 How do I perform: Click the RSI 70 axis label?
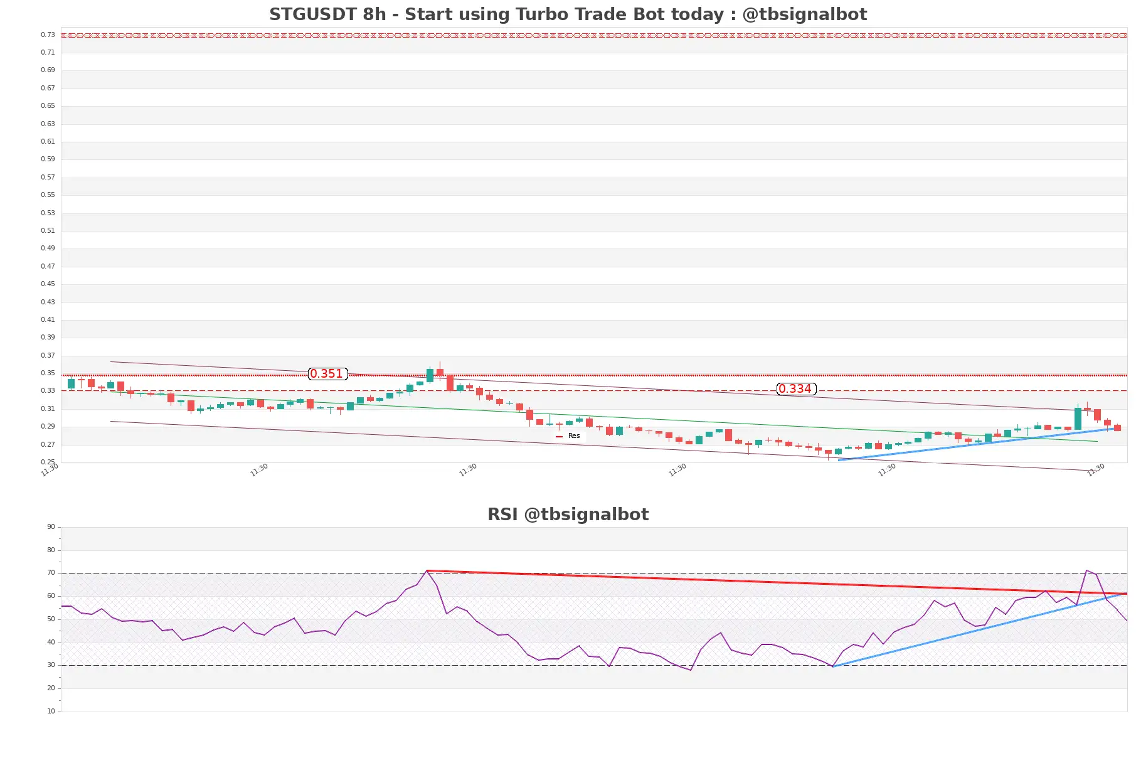(51, 573)
